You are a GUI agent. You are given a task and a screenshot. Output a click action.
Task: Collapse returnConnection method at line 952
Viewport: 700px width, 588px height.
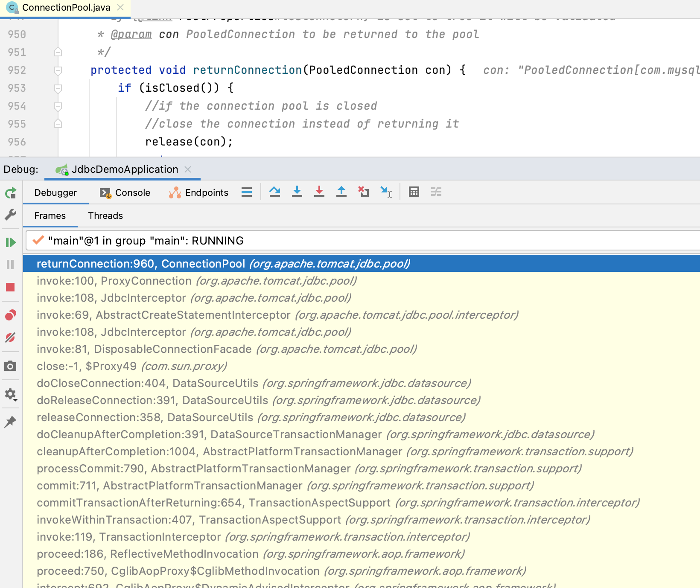(x=58, y=70)
